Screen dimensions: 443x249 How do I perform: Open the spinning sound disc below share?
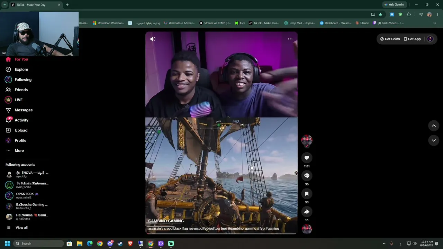tap(307, 229)
